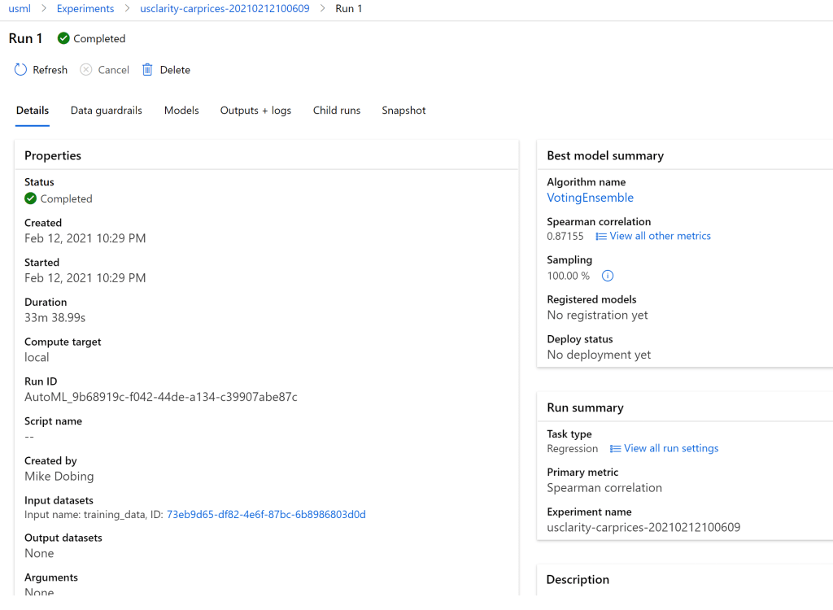Open the training_data input dataset ID link

point(266,515)
